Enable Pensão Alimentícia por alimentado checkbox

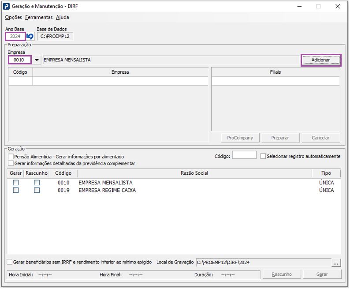[11, 157]
